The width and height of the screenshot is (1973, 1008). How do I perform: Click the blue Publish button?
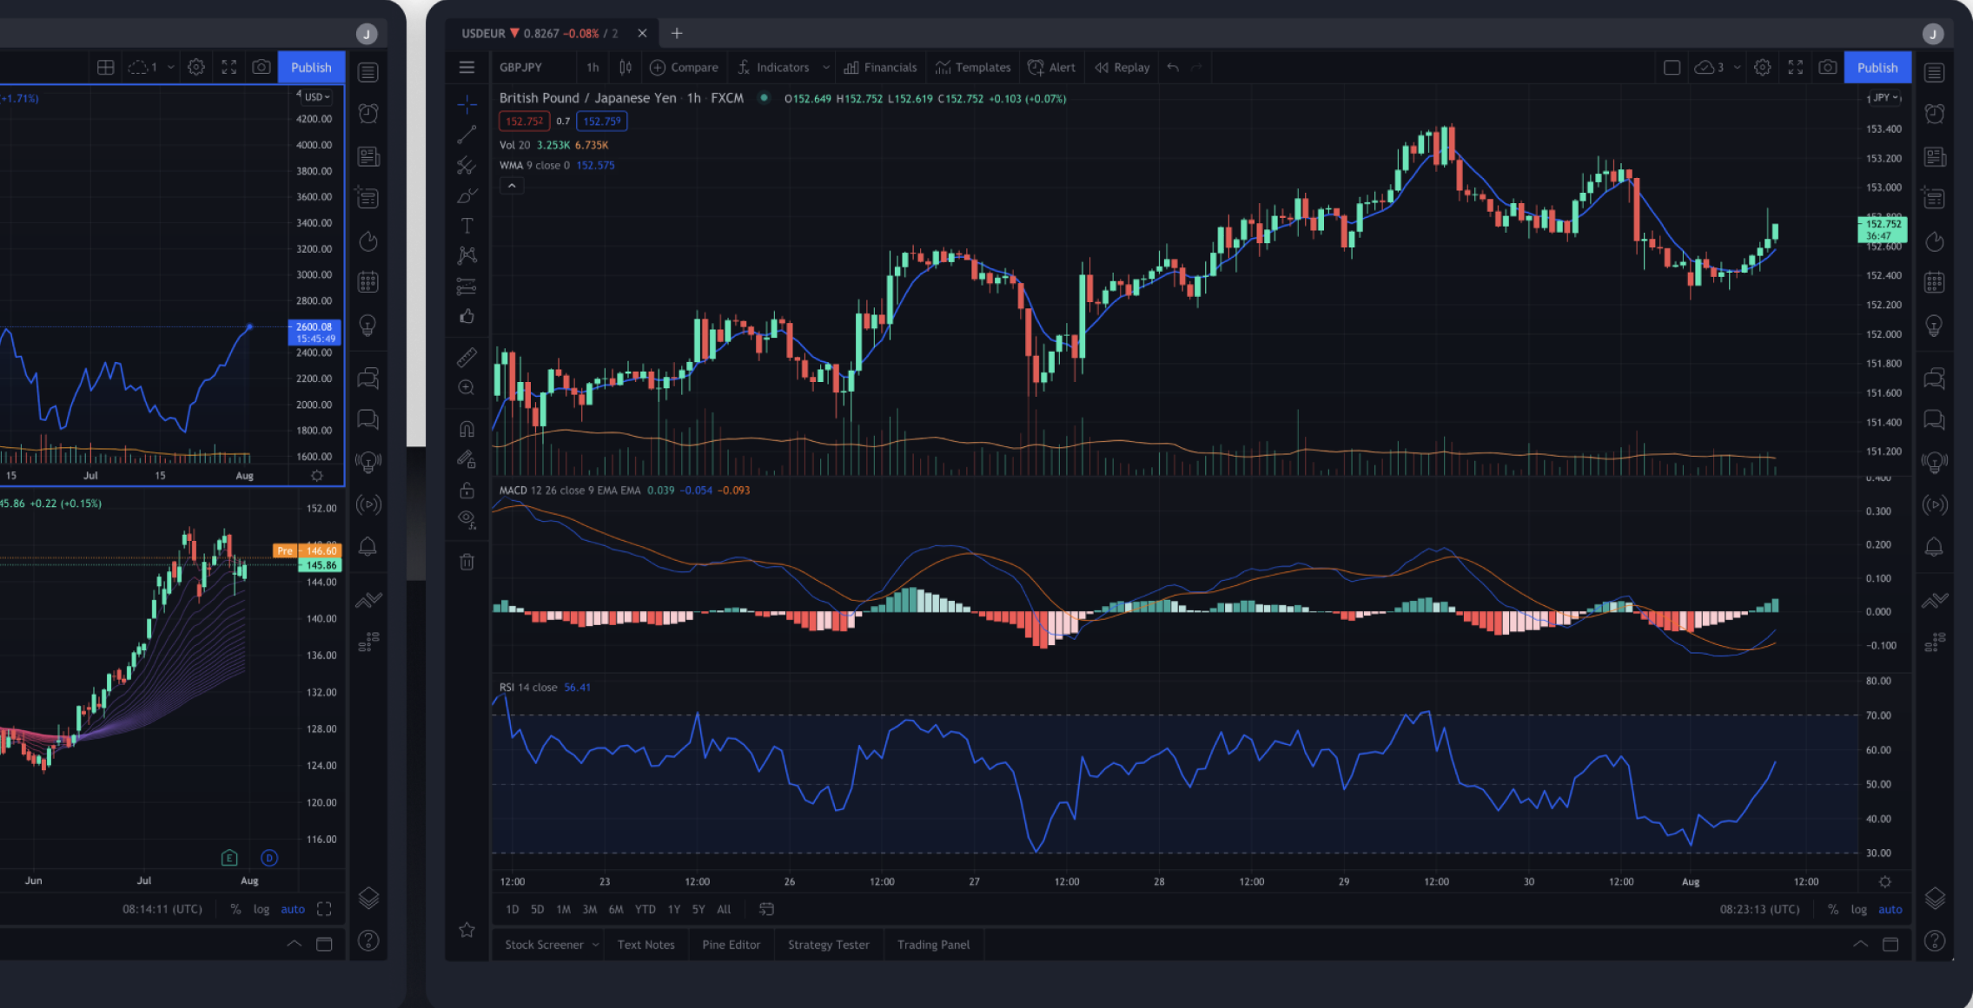[1877, 68]
